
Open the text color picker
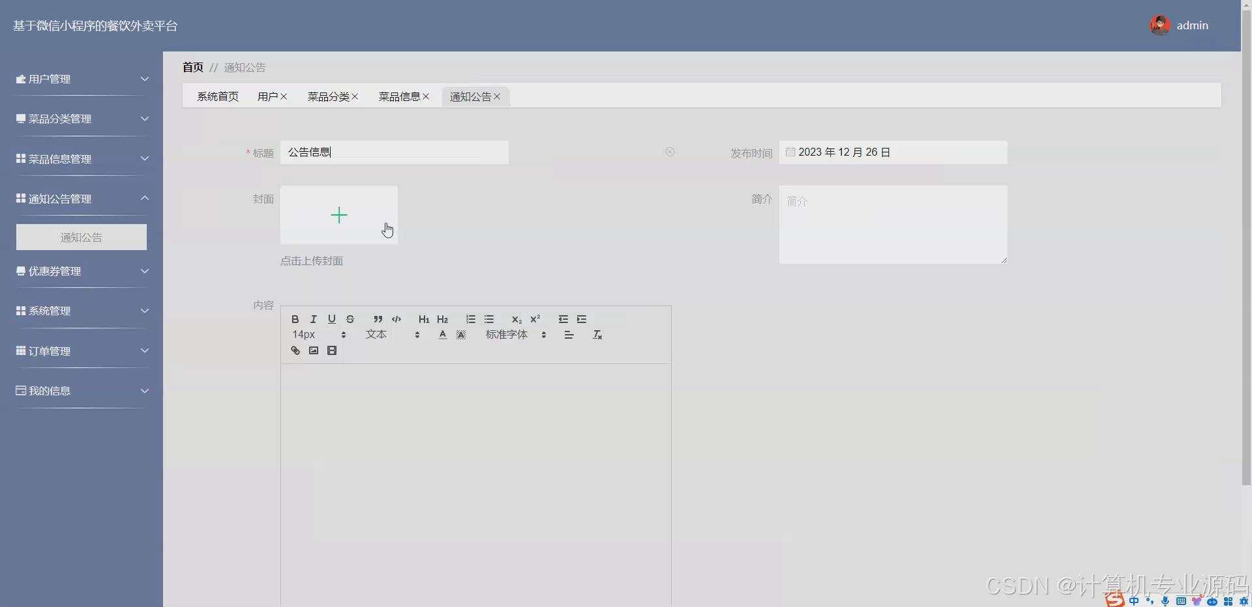(x=441, y=335)
